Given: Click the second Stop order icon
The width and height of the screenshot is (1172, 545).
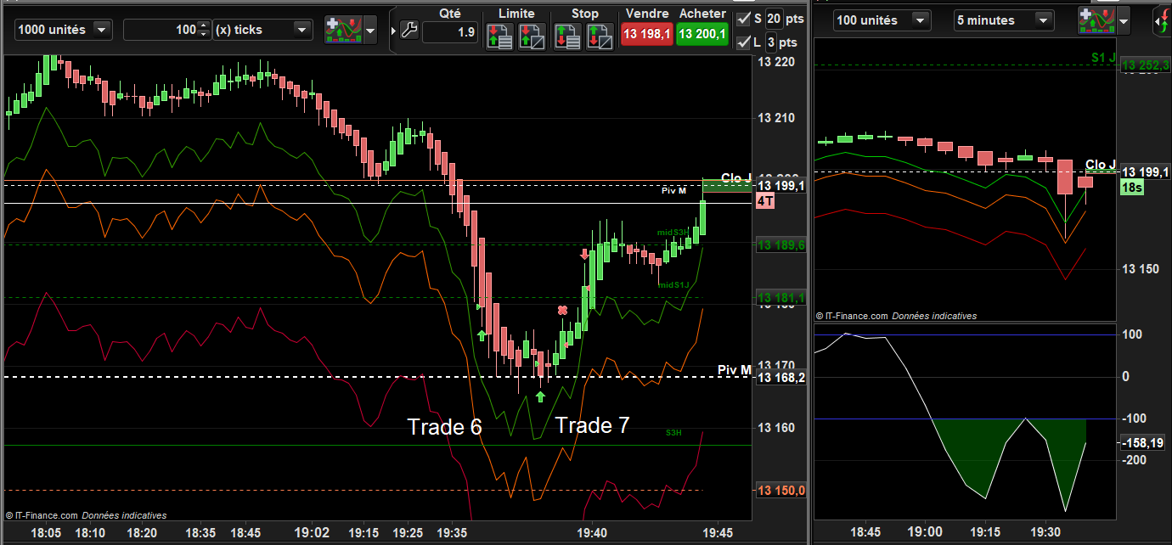Looking at the screenshot, I should tap(600, 37).
